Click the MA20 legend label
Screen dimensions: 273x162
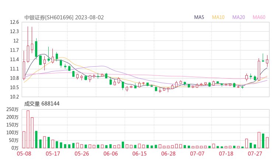(239, 17)
